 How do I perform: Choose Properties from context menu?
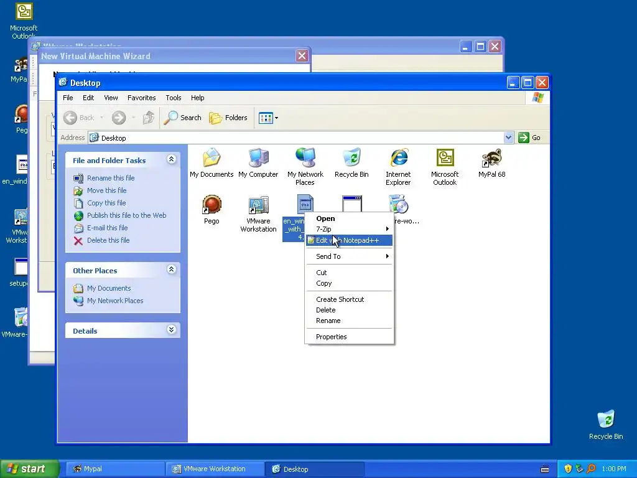click(350, 337)
